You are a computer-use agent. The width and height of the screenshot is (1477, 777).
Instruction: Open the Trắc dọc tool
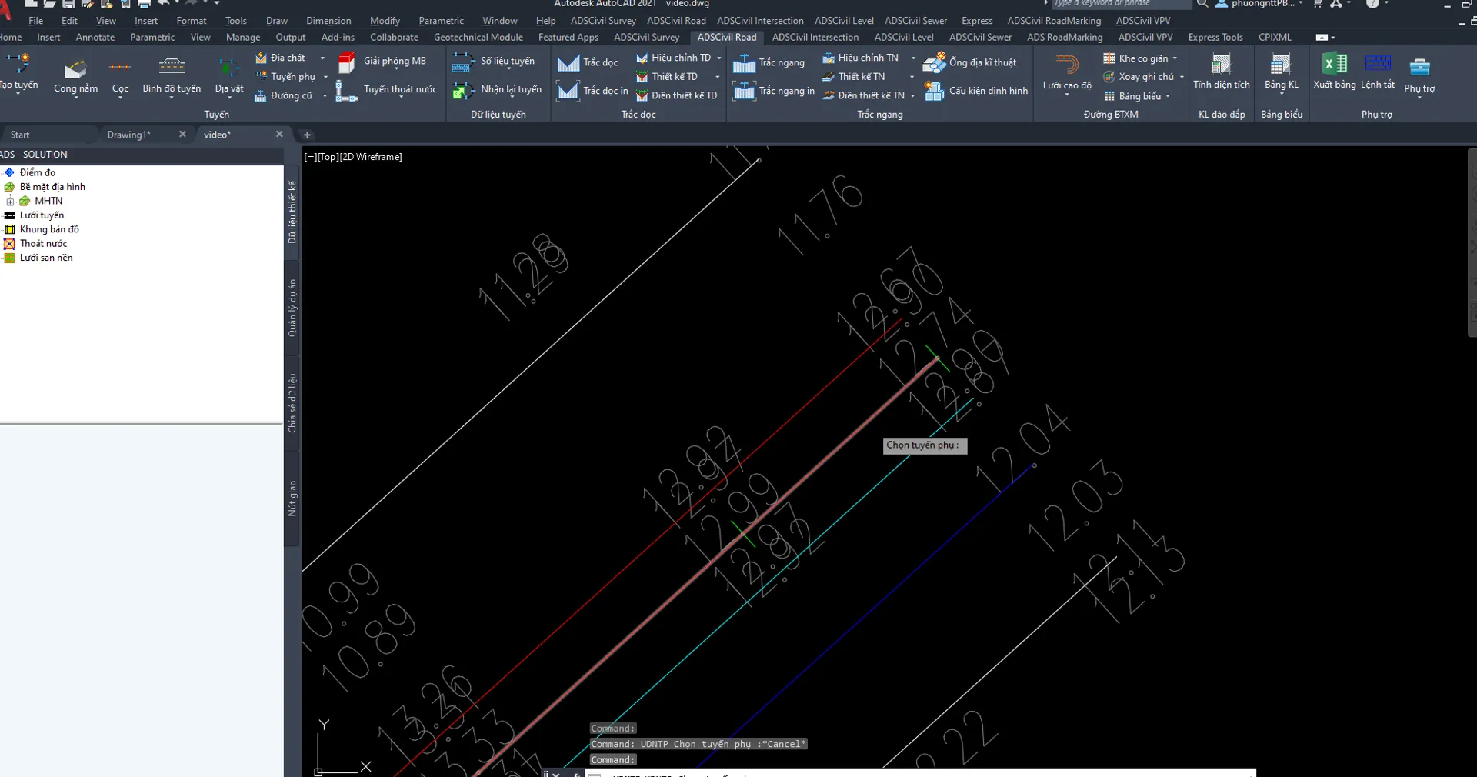click(588, 62)
